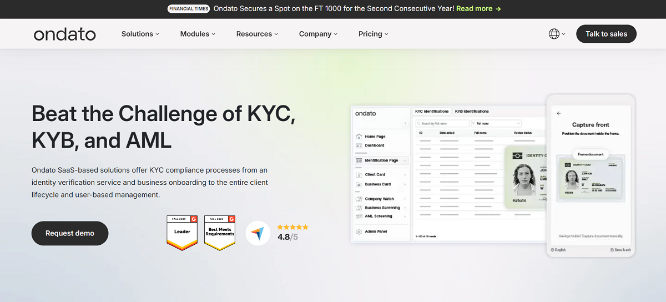Click the five-star rating icons
The height and width of the screenshot is (302, 666).
pos(292,227)
